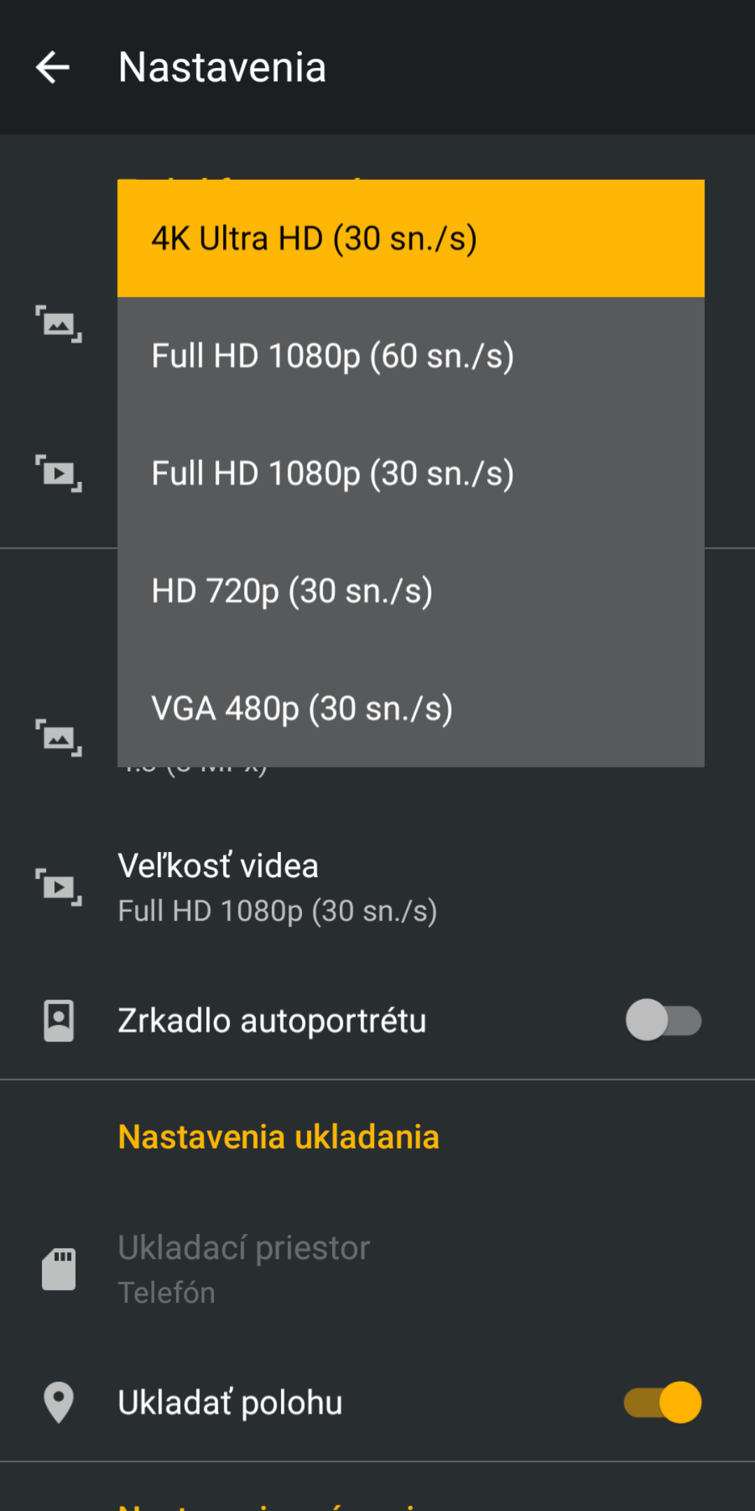Tap the Zrkadlo autoportrétu label
This screenshot has width=755, height=1511.
coord(272,1021)
